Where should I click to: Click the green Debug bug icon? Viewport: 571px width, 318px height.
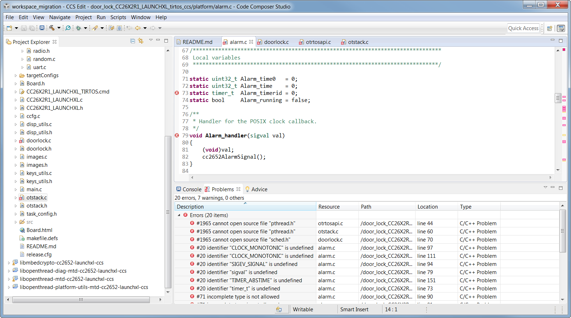click(x=79, y=28)
